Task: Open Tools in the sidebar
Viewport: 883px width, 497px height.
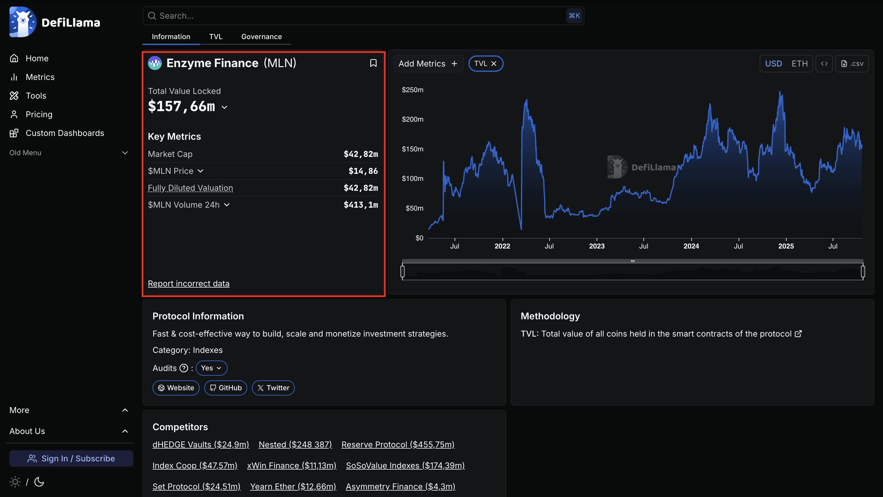Action: (36, 96)
